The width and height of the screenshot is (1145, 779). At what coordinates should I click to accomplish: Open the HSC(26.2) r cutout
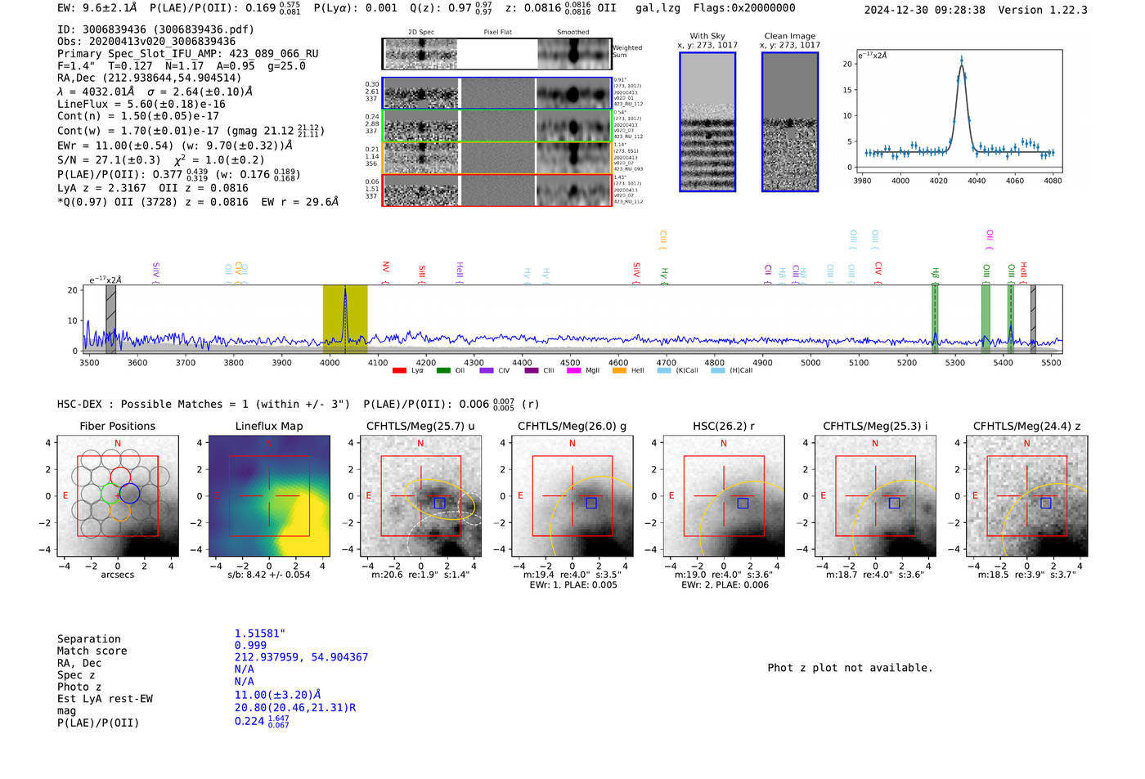pos(724,495)
